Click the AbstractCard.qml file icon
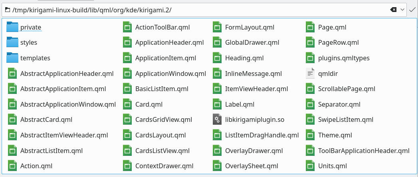 pyautogui.click(x=12, y=119)
